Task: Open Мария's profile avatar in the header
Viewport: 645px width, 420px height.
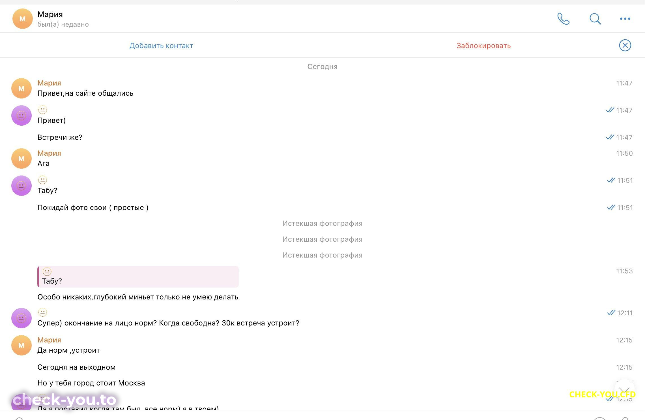Action: click(x=23, y=19)
